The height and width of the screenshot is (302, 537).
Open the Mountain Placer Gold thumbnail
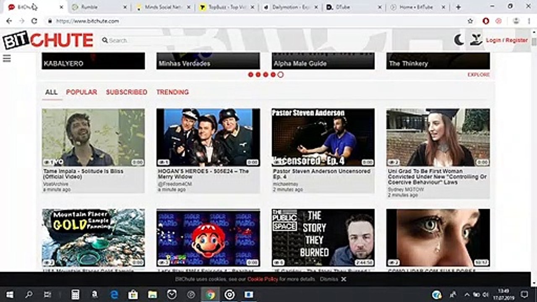click(93, 238)
